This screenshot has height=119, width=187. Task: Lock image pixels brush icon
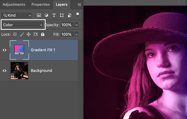click(x=22, y=34)
